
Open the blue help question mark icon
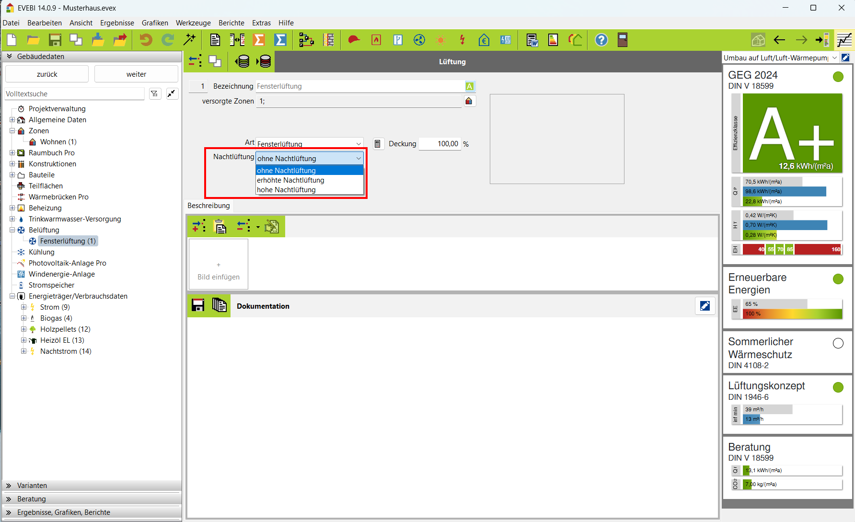(x=601, y=40)
